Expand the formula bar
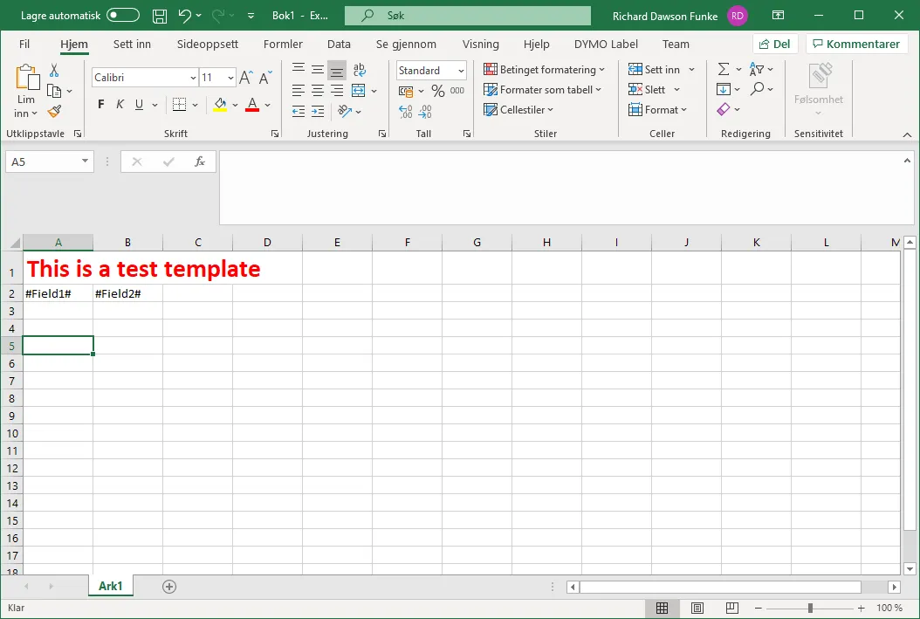Viewport: 920px width, 619px height. point(907,160)
